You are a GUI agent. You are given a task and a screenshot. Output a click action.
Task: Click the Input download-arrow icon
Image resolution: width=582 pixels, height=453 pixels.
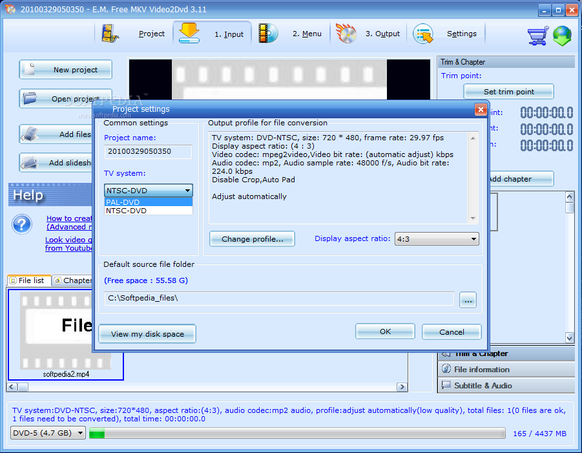(189, 33)
